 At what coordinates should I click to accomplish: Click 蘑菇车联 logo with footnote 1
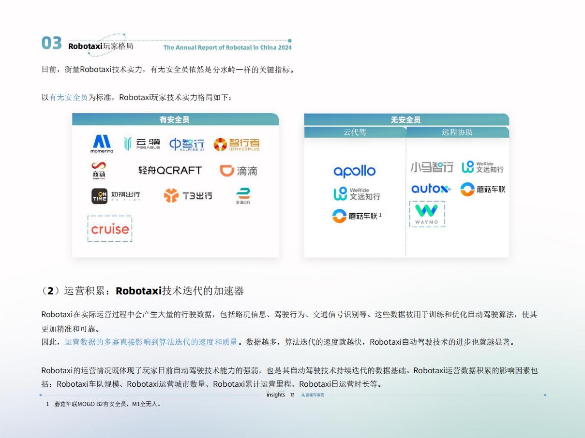[357, 216]
